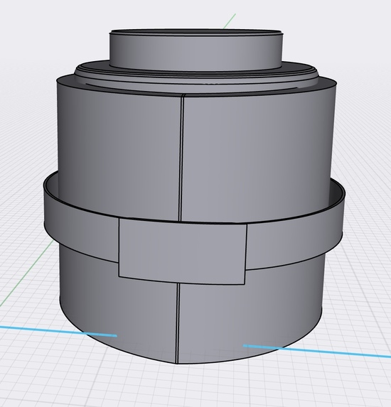Select the band ring left of plate
The width and height of the screenshot is (391, 407).
pyautogui.click(x=82, y=229)
